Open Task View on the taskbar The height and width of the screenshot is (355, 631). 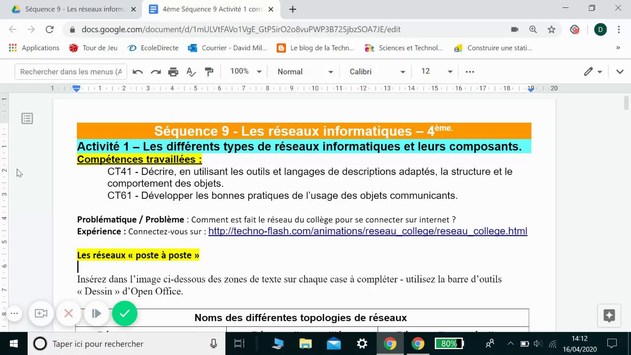[x=240, y=344]
